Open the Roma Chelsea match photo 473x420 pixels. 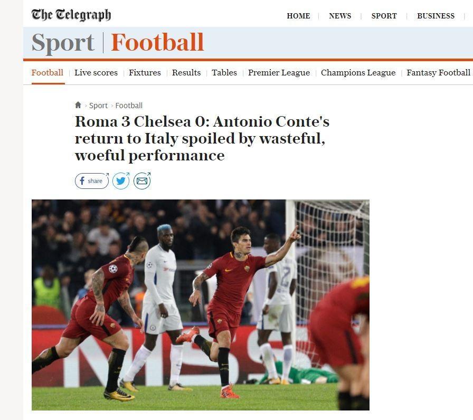pyautogui.click(x=200, y=305)
